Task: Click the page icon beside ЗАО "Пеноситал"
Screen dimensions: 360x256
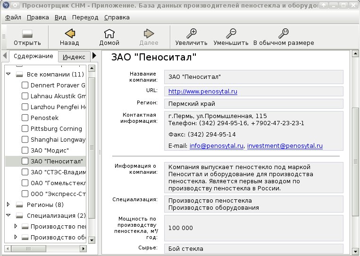Action: click(25, 162)
